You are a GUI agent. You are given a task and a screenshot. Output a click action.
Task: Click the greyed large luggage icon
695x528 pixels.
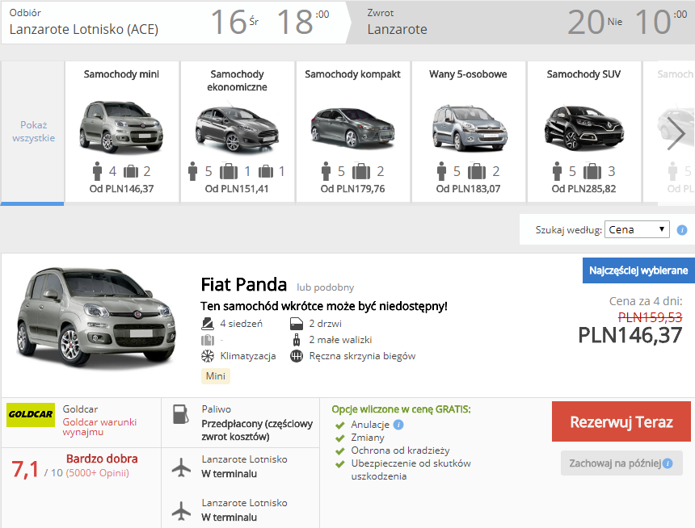click(208, 340)
